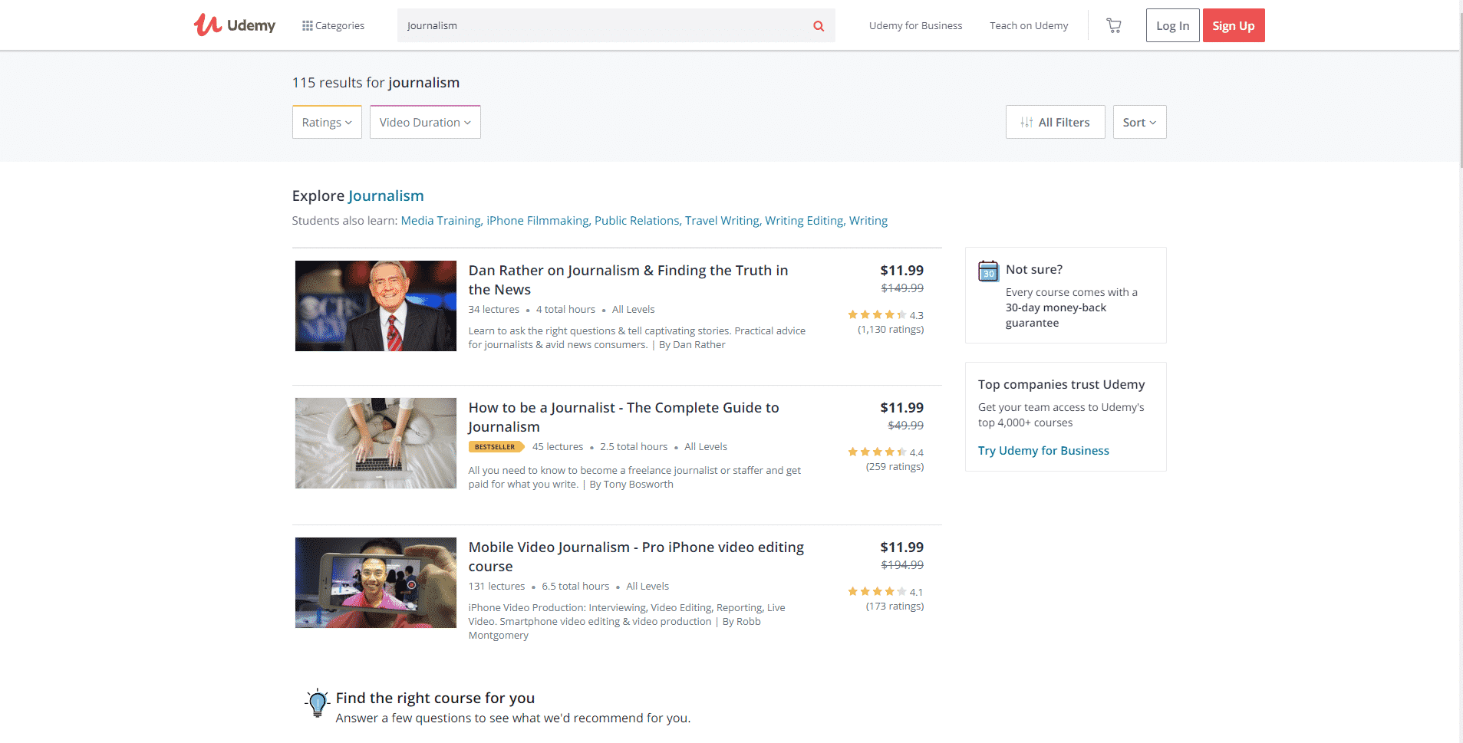Open the Dan Rather on Journalism course title
The image size is (1463, 743).
click(628, 280)
